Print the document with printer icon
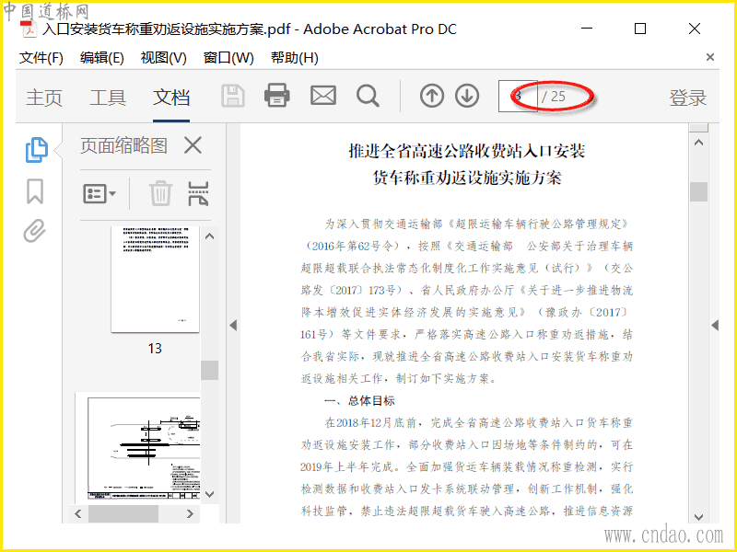Image resolution: width=737 pixels, height=552 pixels. click(x=277, y=96)
